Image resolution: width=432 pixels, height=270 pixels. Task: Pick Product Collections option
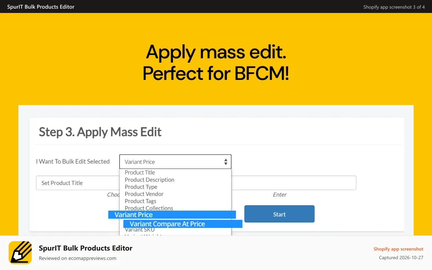click(x=149, y=208)
